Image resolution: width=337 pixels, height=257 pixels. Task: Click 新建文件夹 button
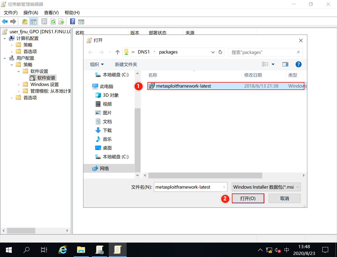[x=126, y=64]
